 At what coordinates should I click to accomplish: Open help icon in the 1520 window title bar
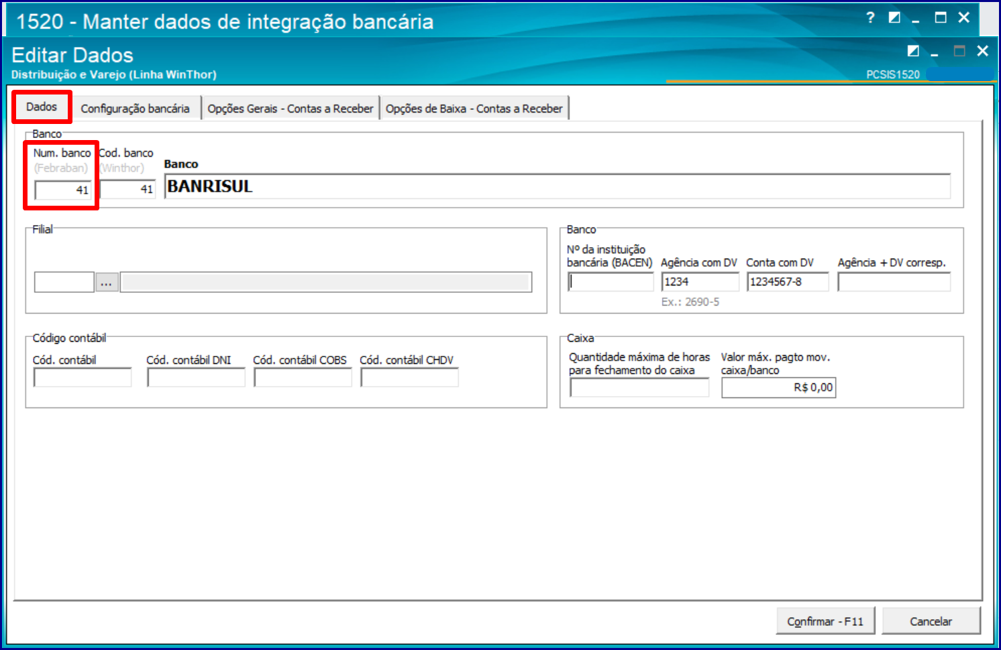(870, 17)
